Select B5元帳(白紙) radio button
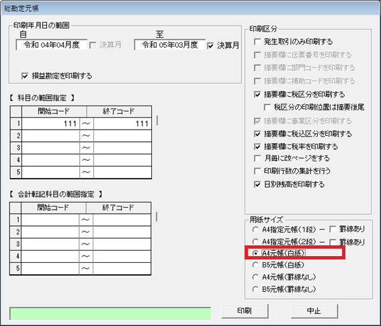Image resolution: width=381 pixels, height=326 pixels. click(255, 265)
